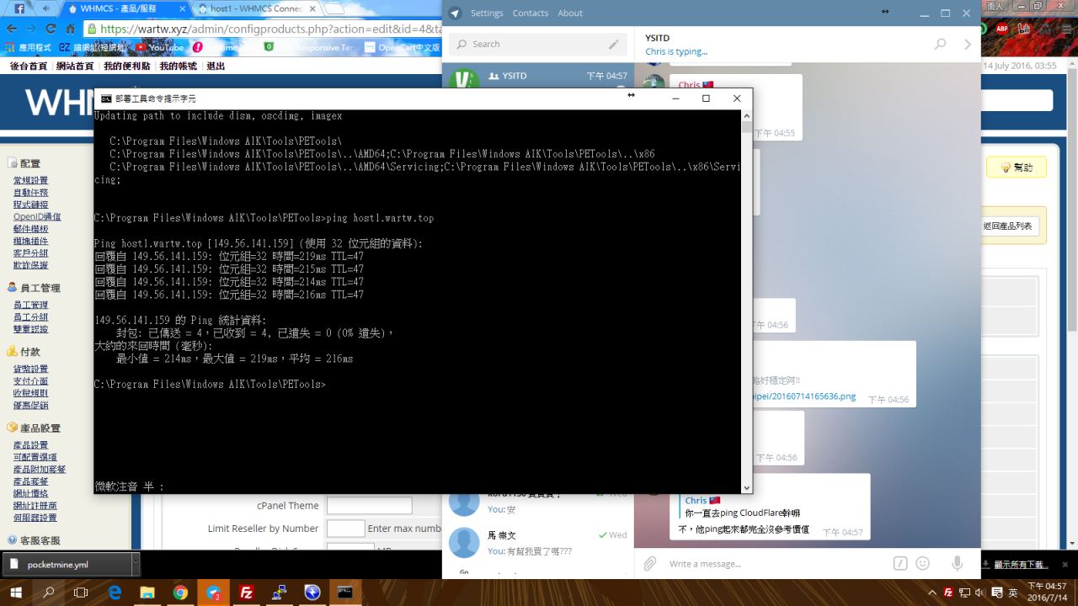Expand the YSITD chat info panel arrow

point(968,45)
